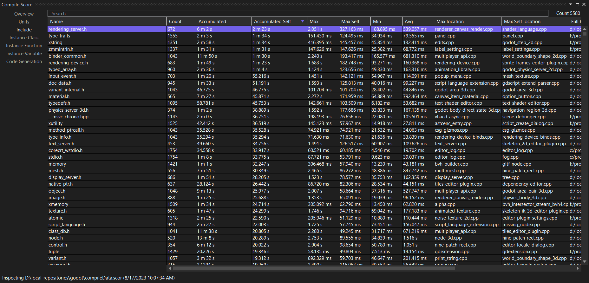Click the descending sort arrow on Accumulated Self
The width and height of the screenshot is (589, 283).
point(303,21)
